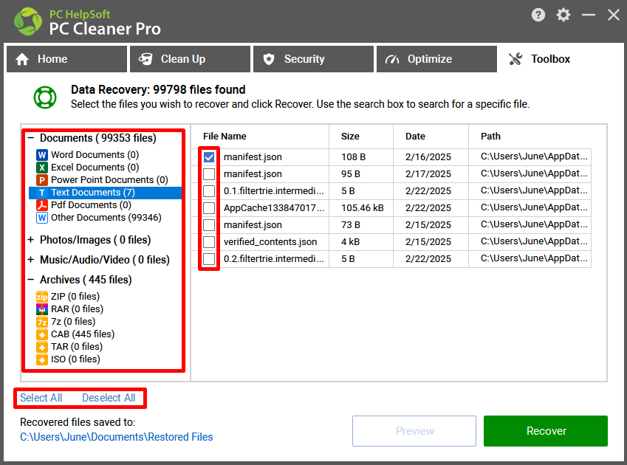Click the RAR archive icon

click(x=42, y=309)
